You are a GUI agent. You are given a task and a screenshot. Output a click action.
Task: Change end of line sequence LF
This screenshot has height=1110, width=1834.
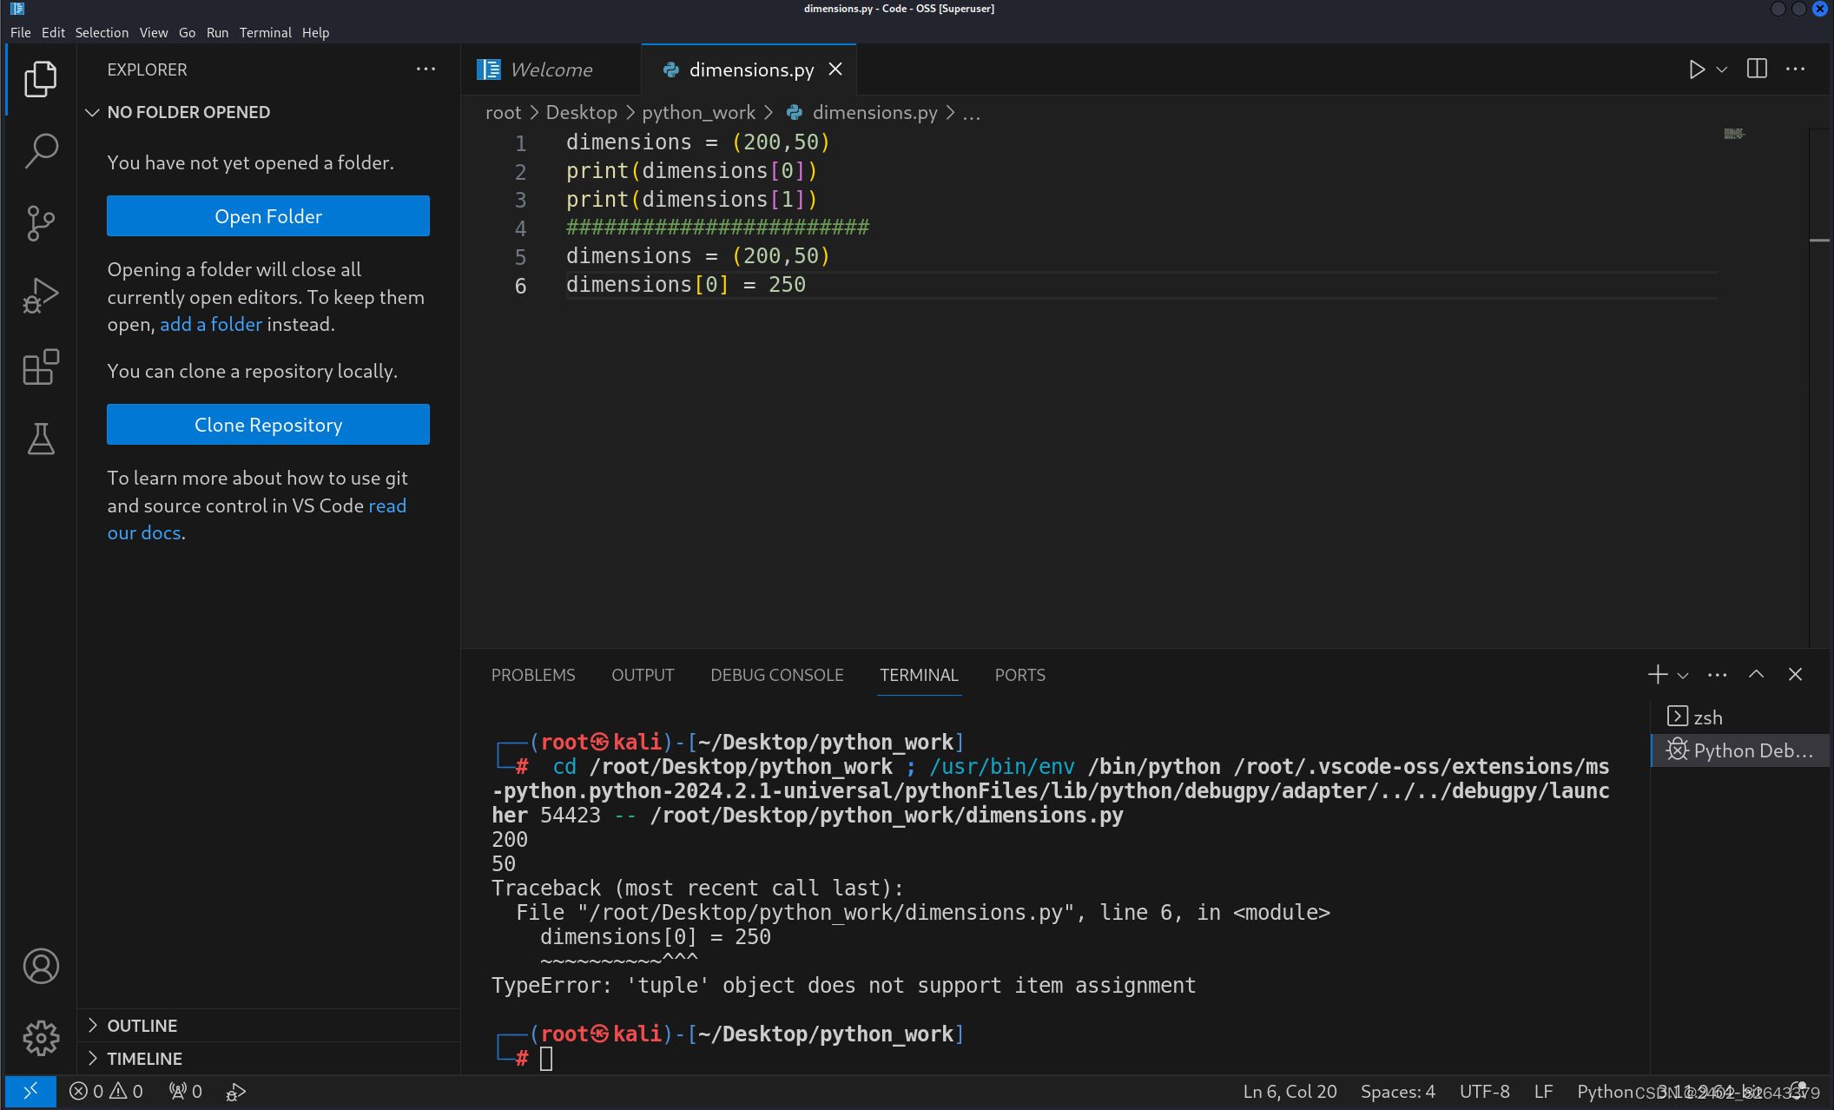(1543, 1092)
